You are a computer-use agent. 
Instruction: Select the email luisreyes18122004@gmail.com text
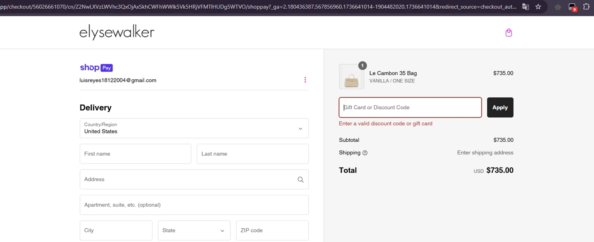coord(118,80)
